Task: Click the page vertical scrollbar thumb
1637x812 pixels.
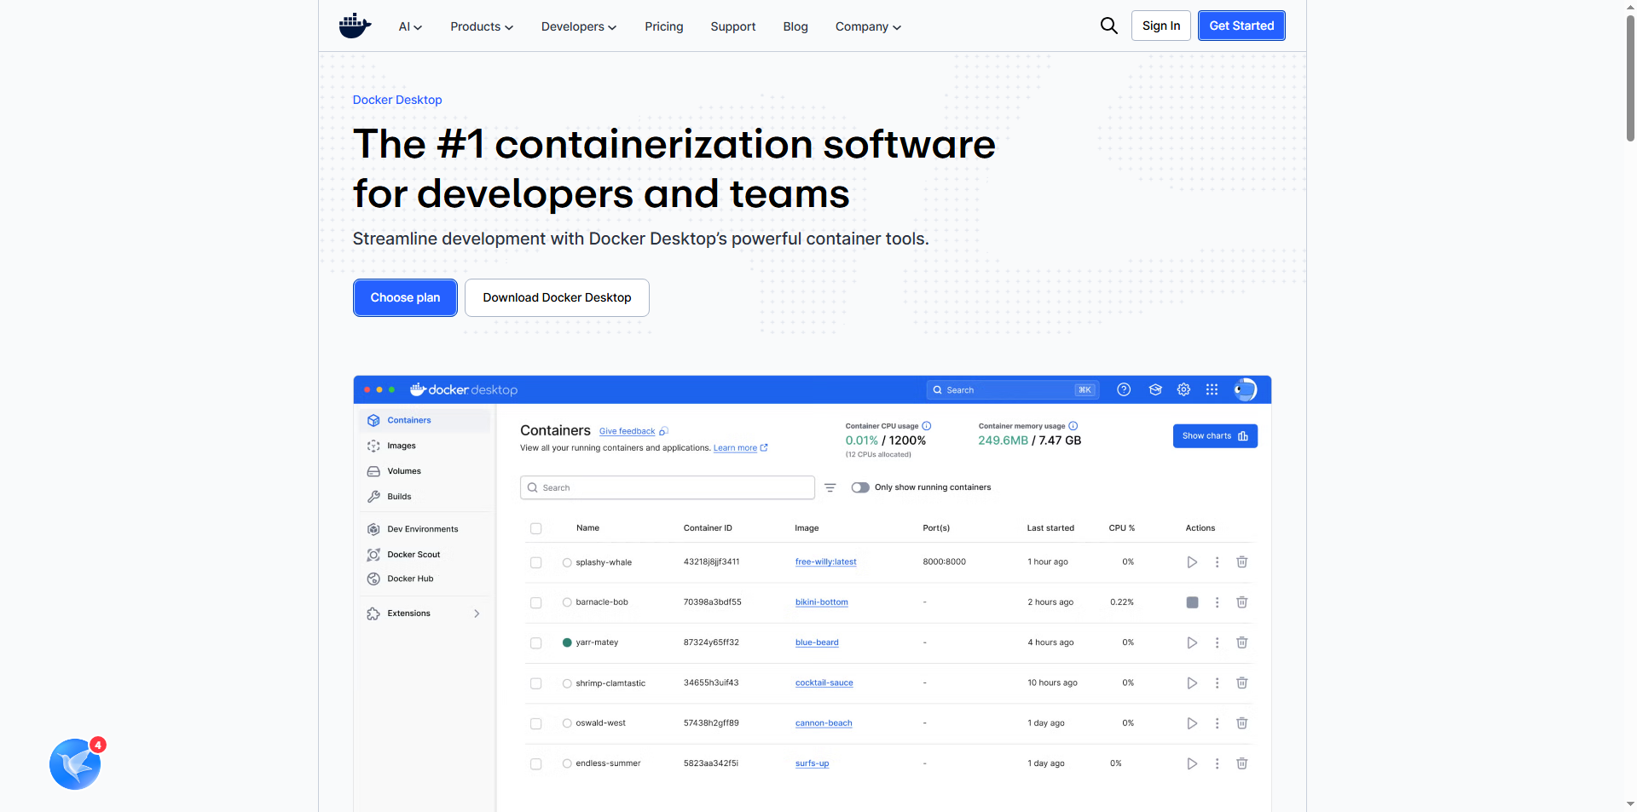Action: pos(1630,77)
